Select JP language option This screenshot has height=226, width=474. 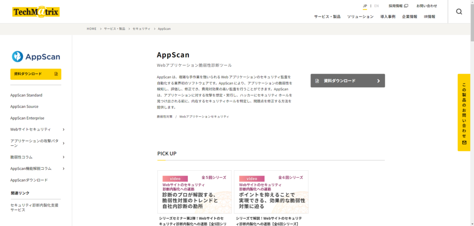(x=365, y=6)
